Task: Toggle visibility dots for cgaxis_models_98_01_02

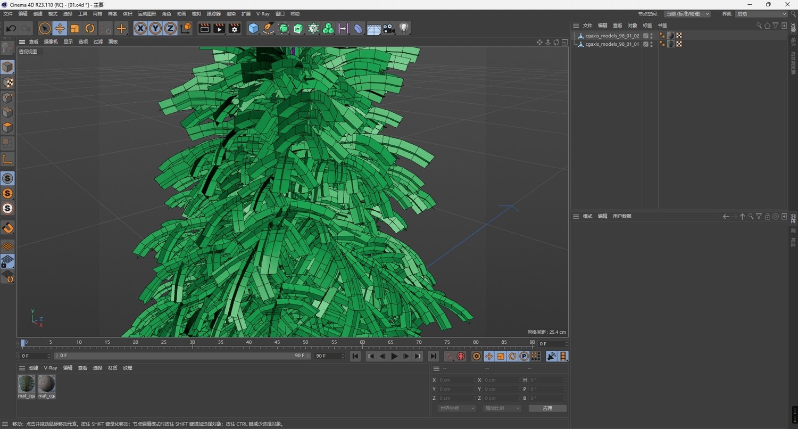Action: (652, 36)
